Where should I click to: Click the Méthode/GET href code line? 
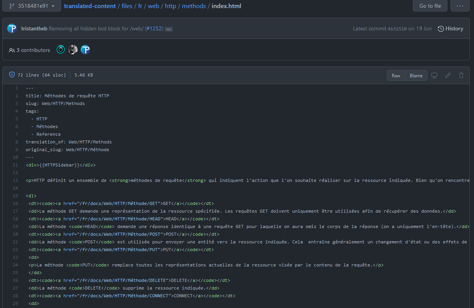tap(121, 203)
